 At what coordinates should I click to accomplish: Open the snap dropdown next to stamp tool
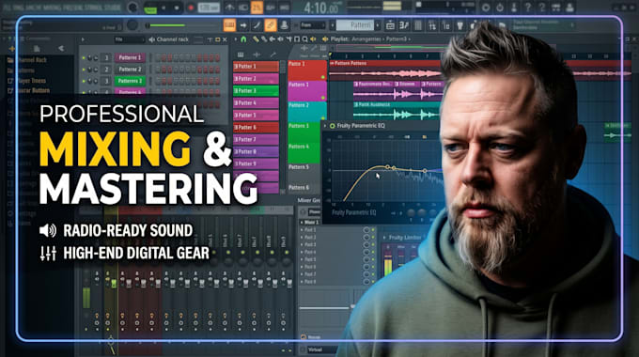313,25
